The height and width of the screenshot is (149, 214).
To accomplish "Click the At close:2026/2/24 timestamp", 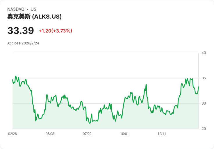I will tap(23, 43).
